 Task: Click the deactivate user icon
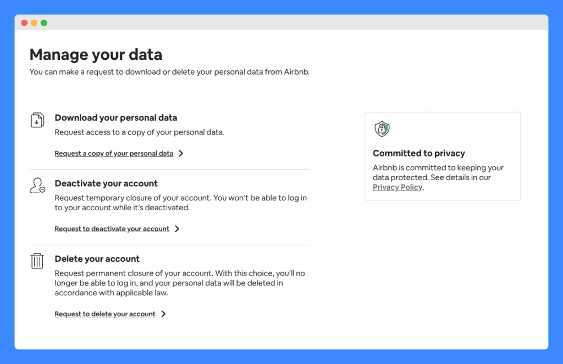coord(37,186)
